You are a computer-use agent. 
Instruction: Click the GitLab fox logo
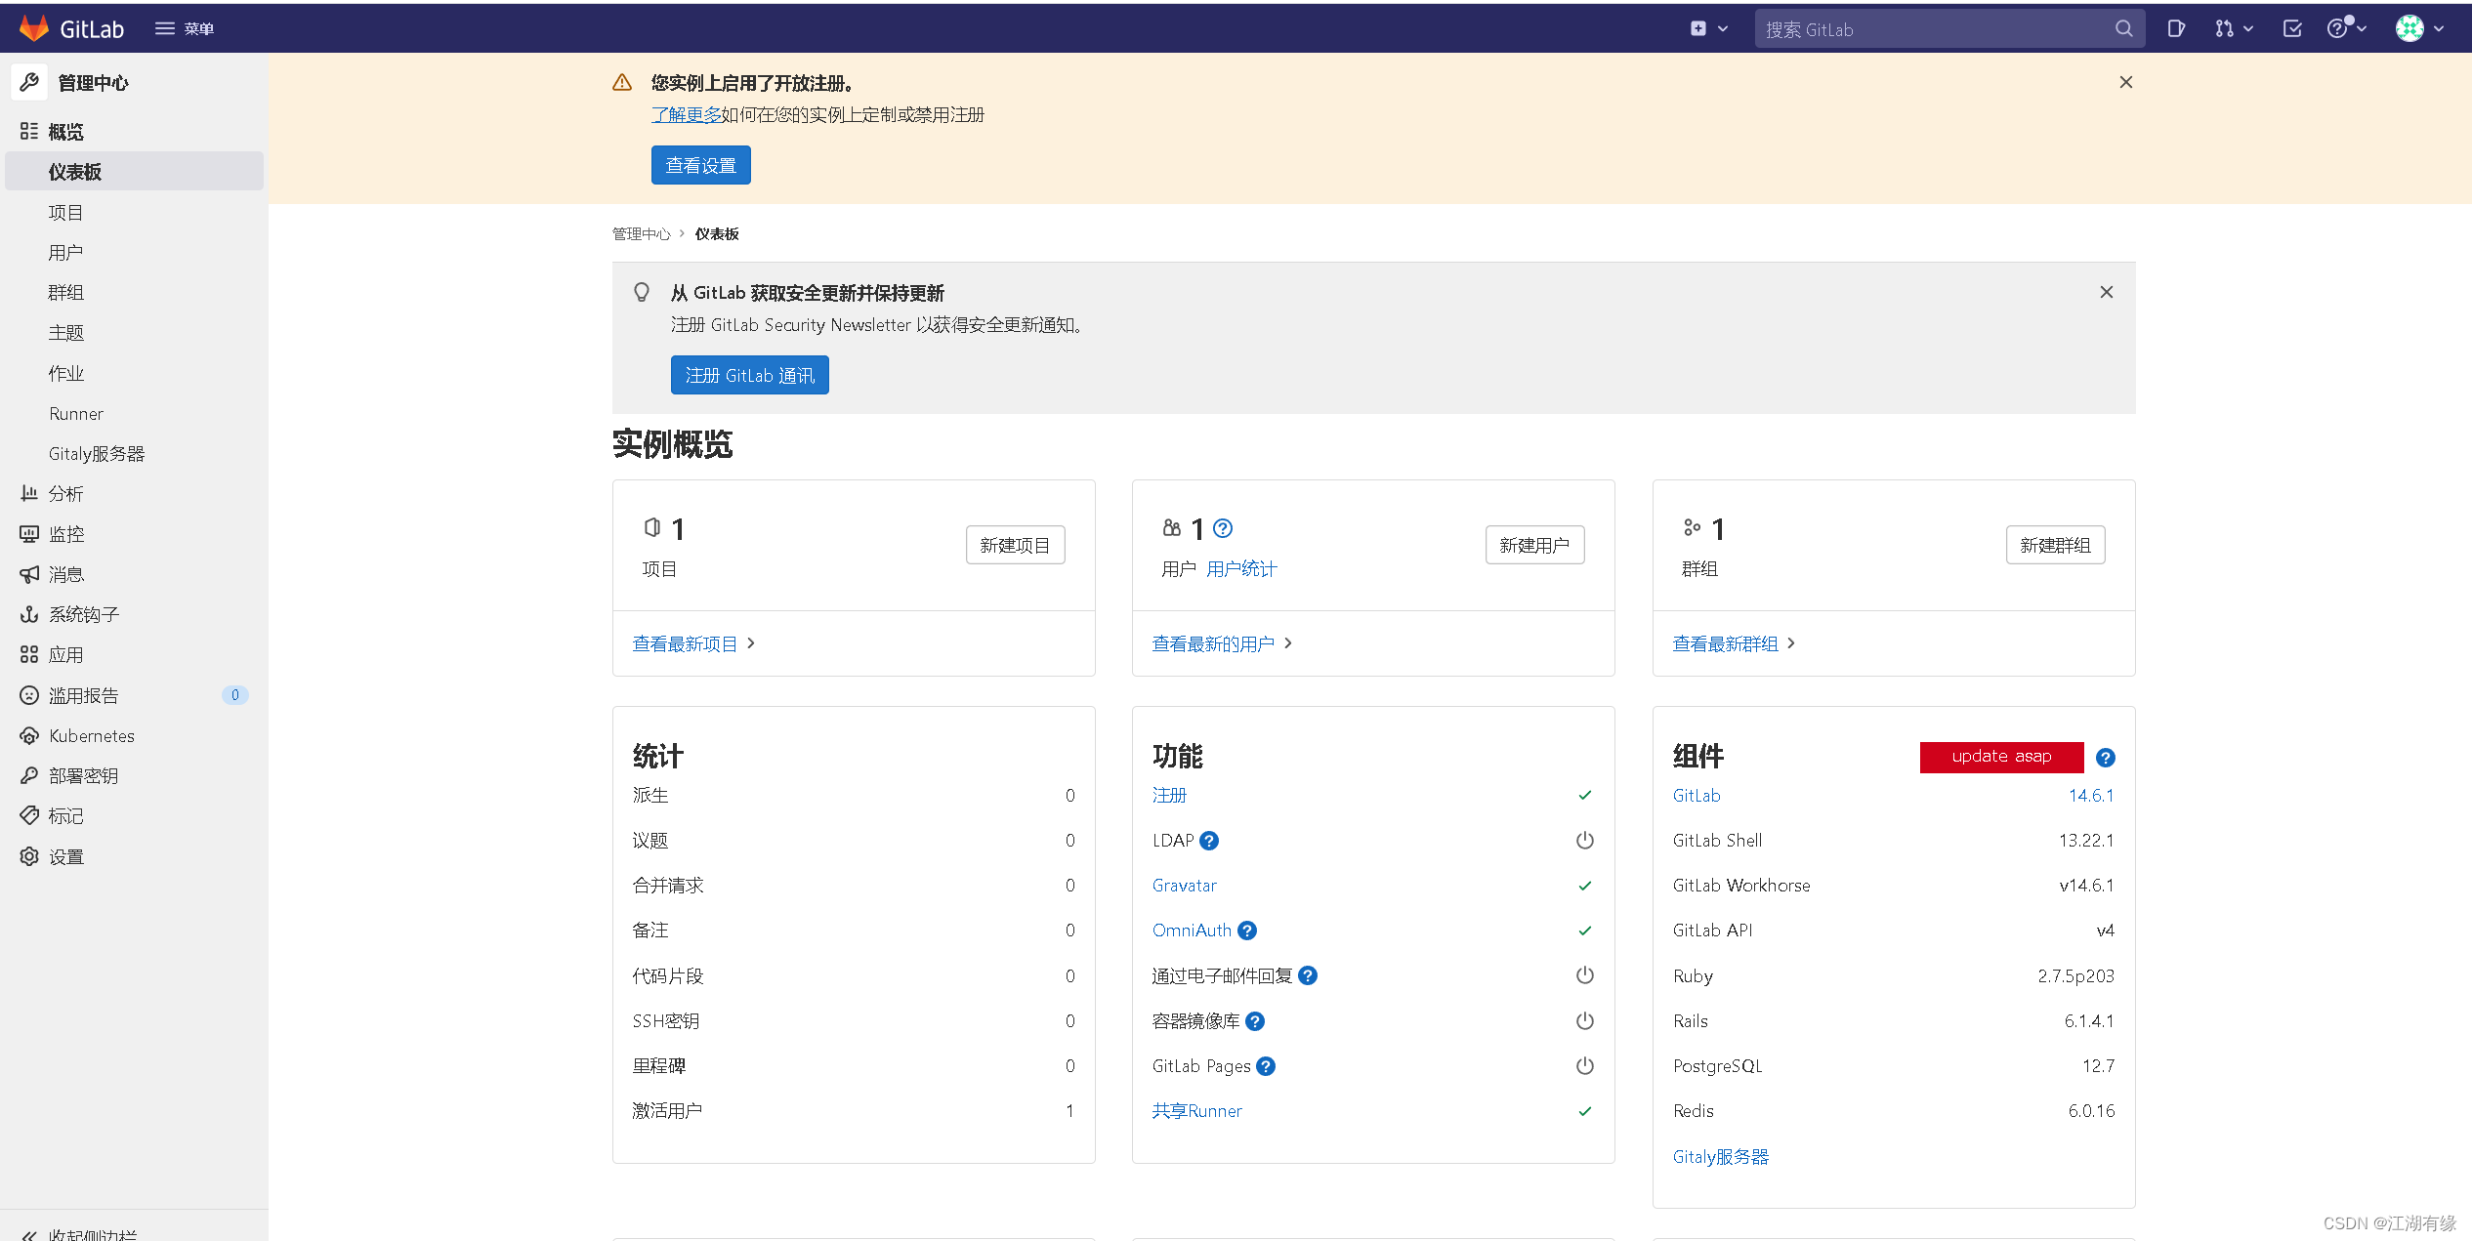click(x=35, y=27)
